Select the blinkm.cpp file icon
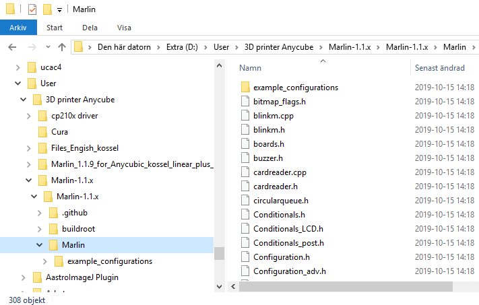The width and height of the screenshot is (479, 305). click(245, 115)
